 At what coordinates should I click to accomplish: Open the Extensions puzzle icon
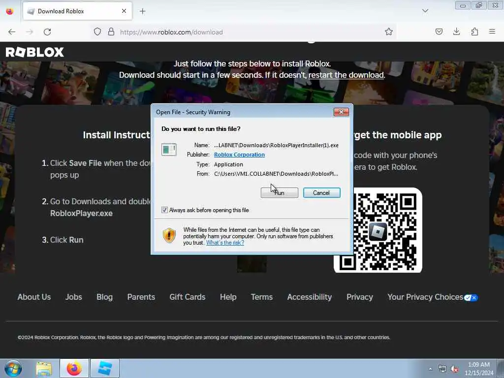point(474,32)
